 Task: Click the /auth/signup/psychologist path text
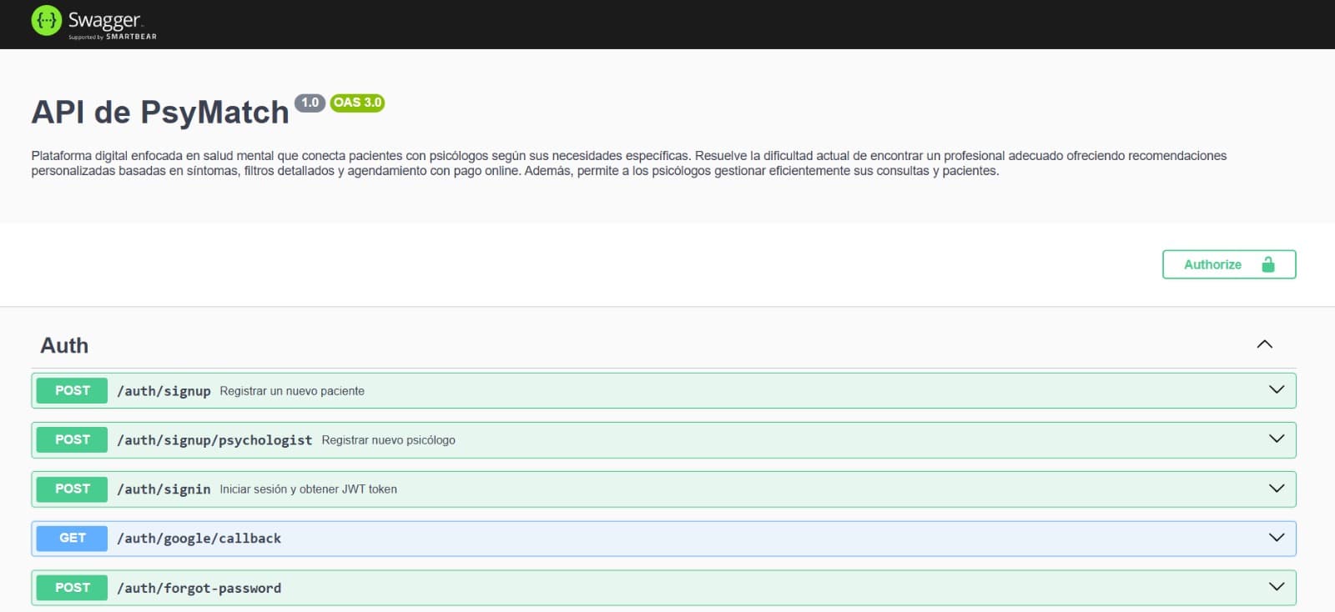pyautogui.click(x=214, y=440)
